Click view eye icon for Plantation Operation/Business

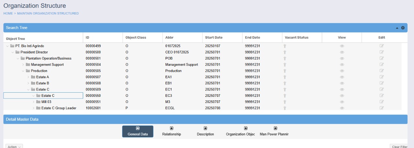pos(342,59)
